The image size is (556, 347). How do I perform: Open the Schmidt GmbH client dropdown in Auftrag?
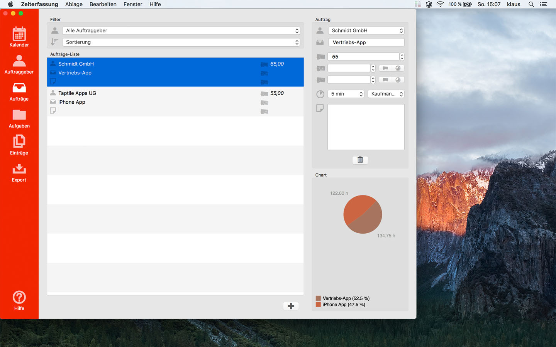coord(366,31)
